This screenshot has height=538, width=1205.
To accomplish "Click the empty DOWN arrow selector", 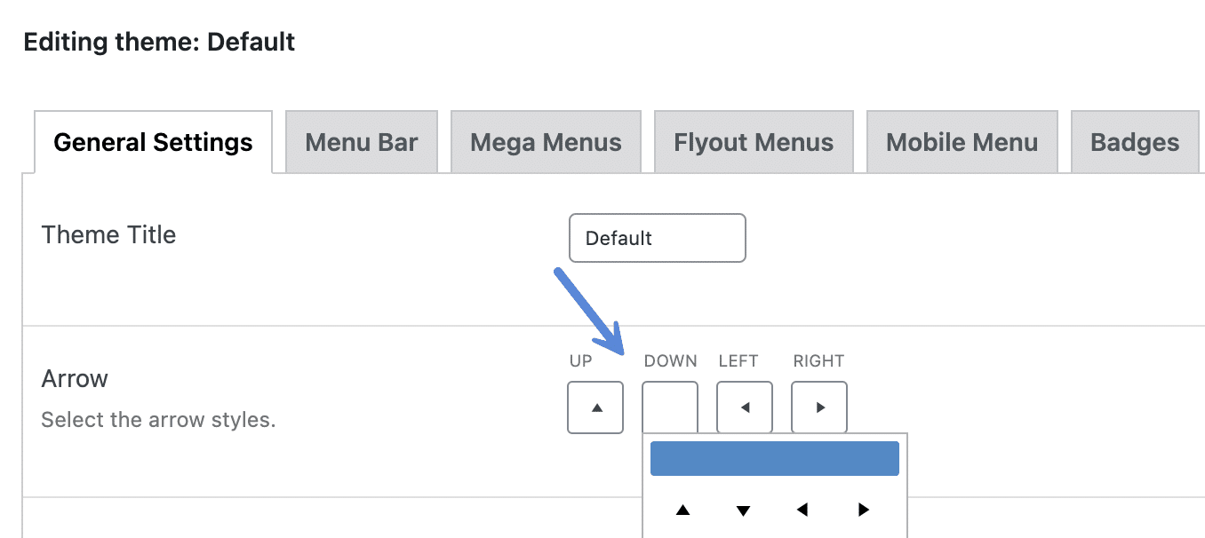I will click(669, 407).
